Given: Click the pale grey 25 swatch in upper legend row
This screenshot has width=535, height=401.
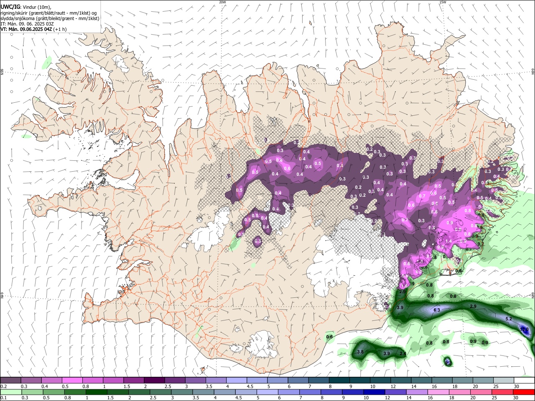Looking at the screenshot, I should coord(503,380).
